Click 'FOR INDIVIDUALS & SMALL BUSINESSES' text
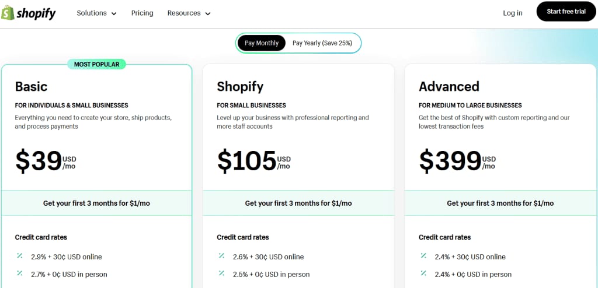This screenshot has width=598, height=288. coord(71,106)
